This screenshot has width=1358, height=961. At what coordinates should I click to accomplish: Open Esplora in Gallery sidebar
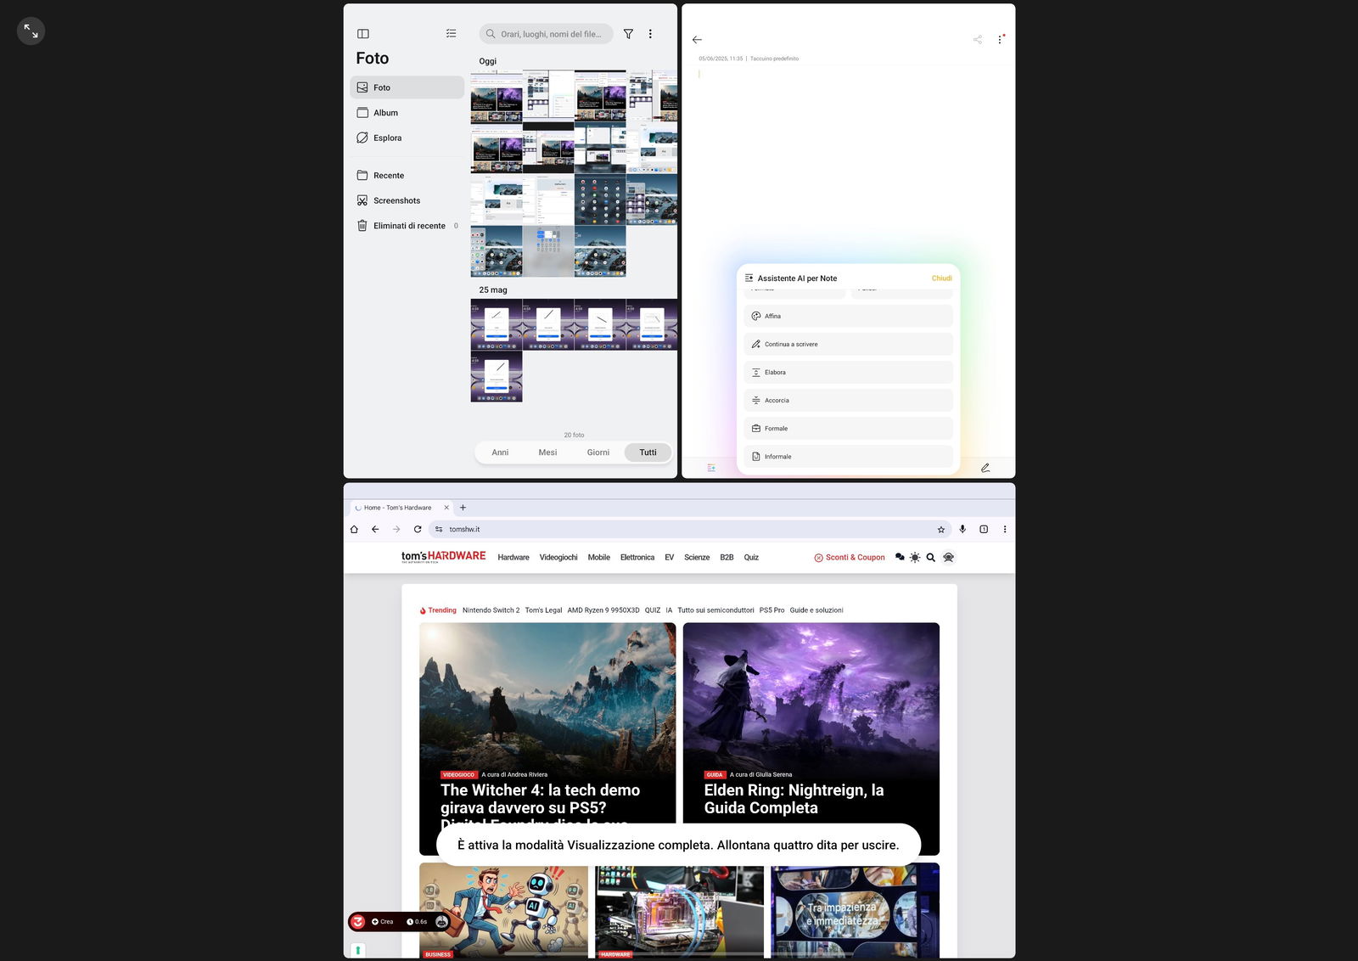pos(407,138)
